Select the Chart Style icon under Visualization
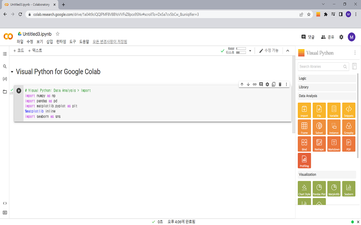Viewport: 361px width, 225px height. pyautogui.click(x=304, y=189)
